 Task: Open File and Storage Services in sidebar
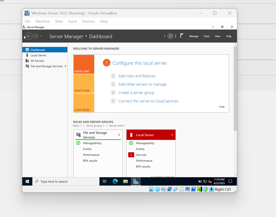pos(45,66)
